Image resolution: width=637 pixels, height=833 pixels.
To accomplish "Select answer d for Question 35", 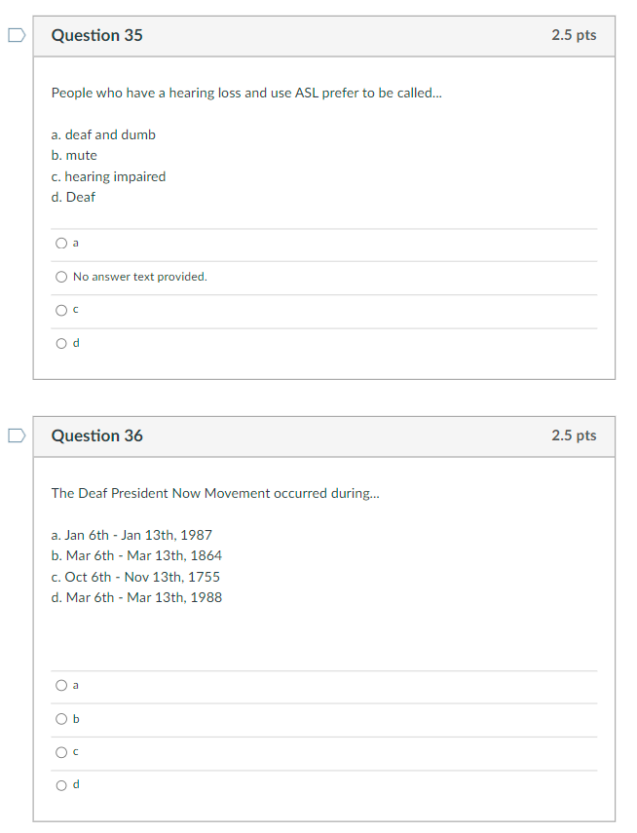I will pyautogui.click(x=61, y=343).
